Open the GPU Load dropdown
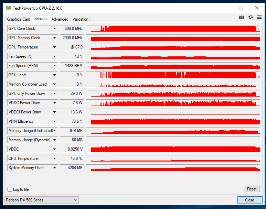Image resolution: width=266 pixels, height=209 pixels. click(x=54, y=75)
